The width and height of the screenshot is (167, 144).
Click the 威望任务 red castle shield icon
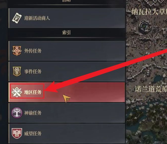(x=17, y=133)
